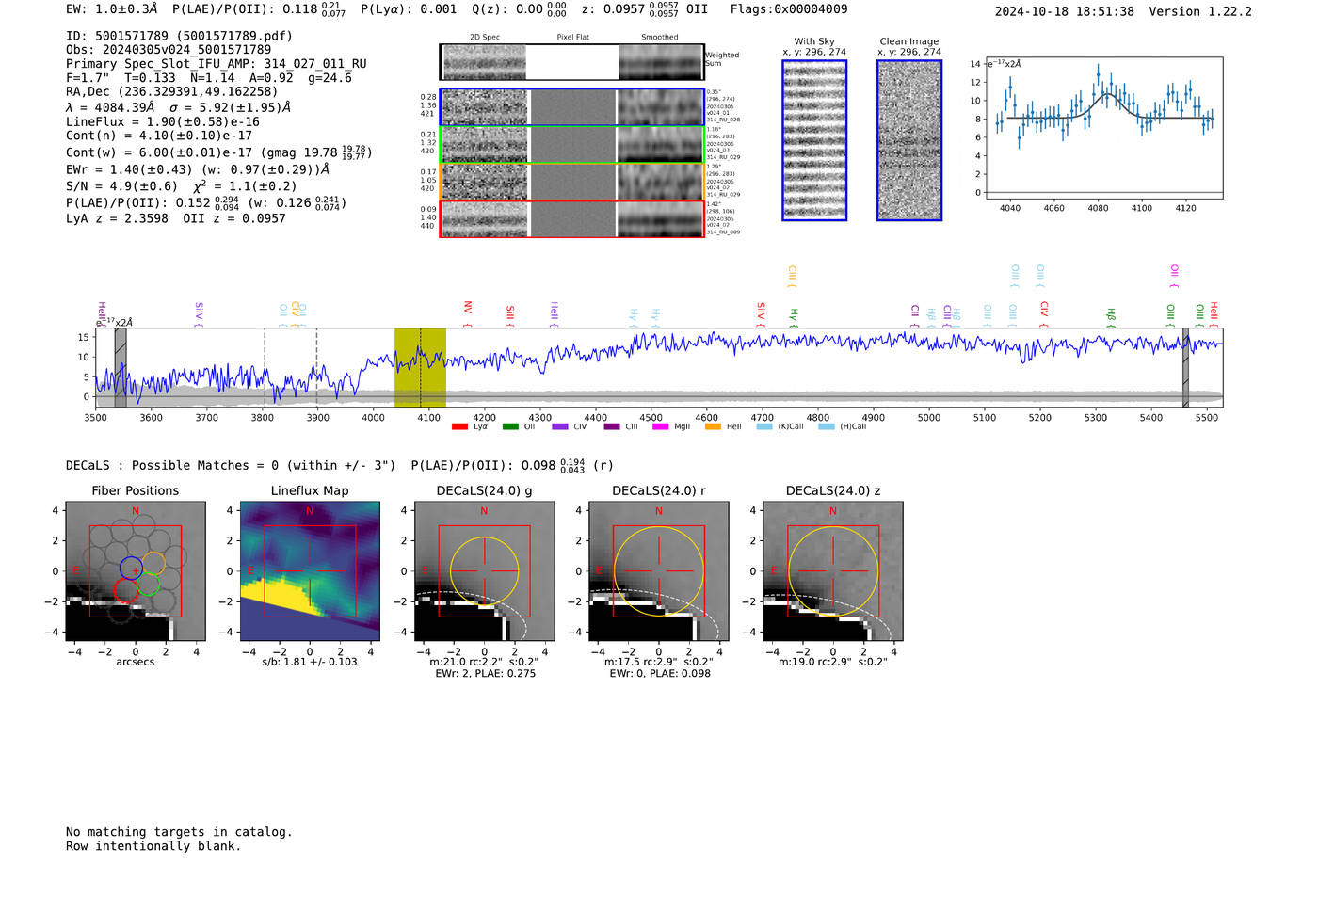Click the orange HeII legend swatch
1318x897 pixels.
click(713, 426)
